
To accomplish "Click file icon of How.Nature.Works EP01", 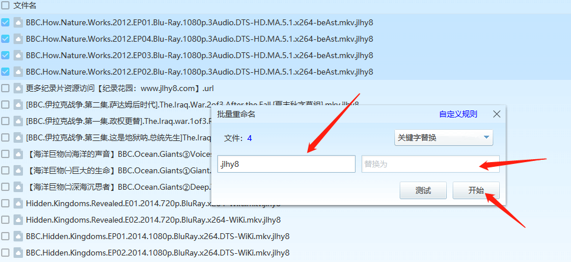I will pyautogui.click(x=18, y=23).
